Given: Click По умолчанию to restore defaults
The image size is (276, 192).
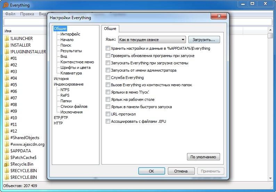Looking at the screenshot, I should click(203, 157).
